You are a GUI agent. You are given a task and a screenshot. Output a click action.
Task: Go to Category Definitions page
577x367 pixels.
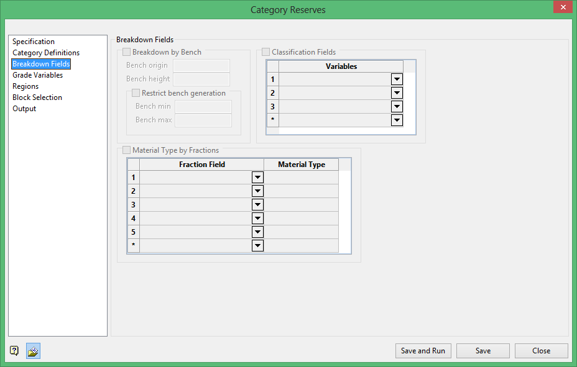point(46,53)
